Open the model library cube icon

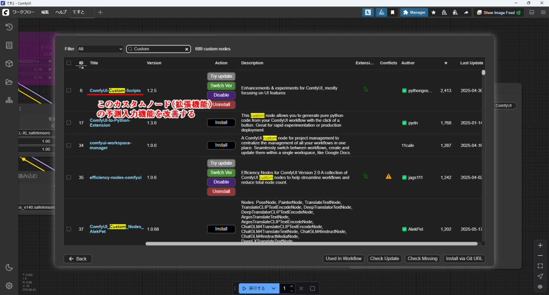click(9, 64)
